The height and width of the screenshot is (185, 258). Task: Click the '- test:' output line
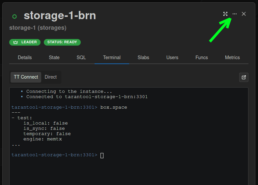(22, 118)
